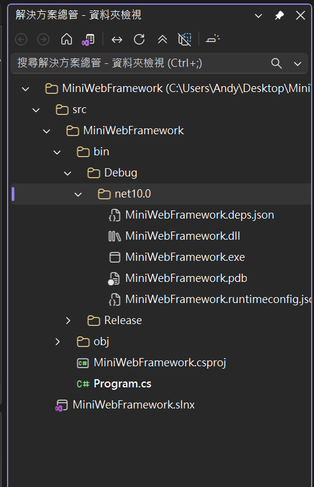The image size is (314, 487).
Task: Toggle preview selected items icon
Action: pos(213,39)
